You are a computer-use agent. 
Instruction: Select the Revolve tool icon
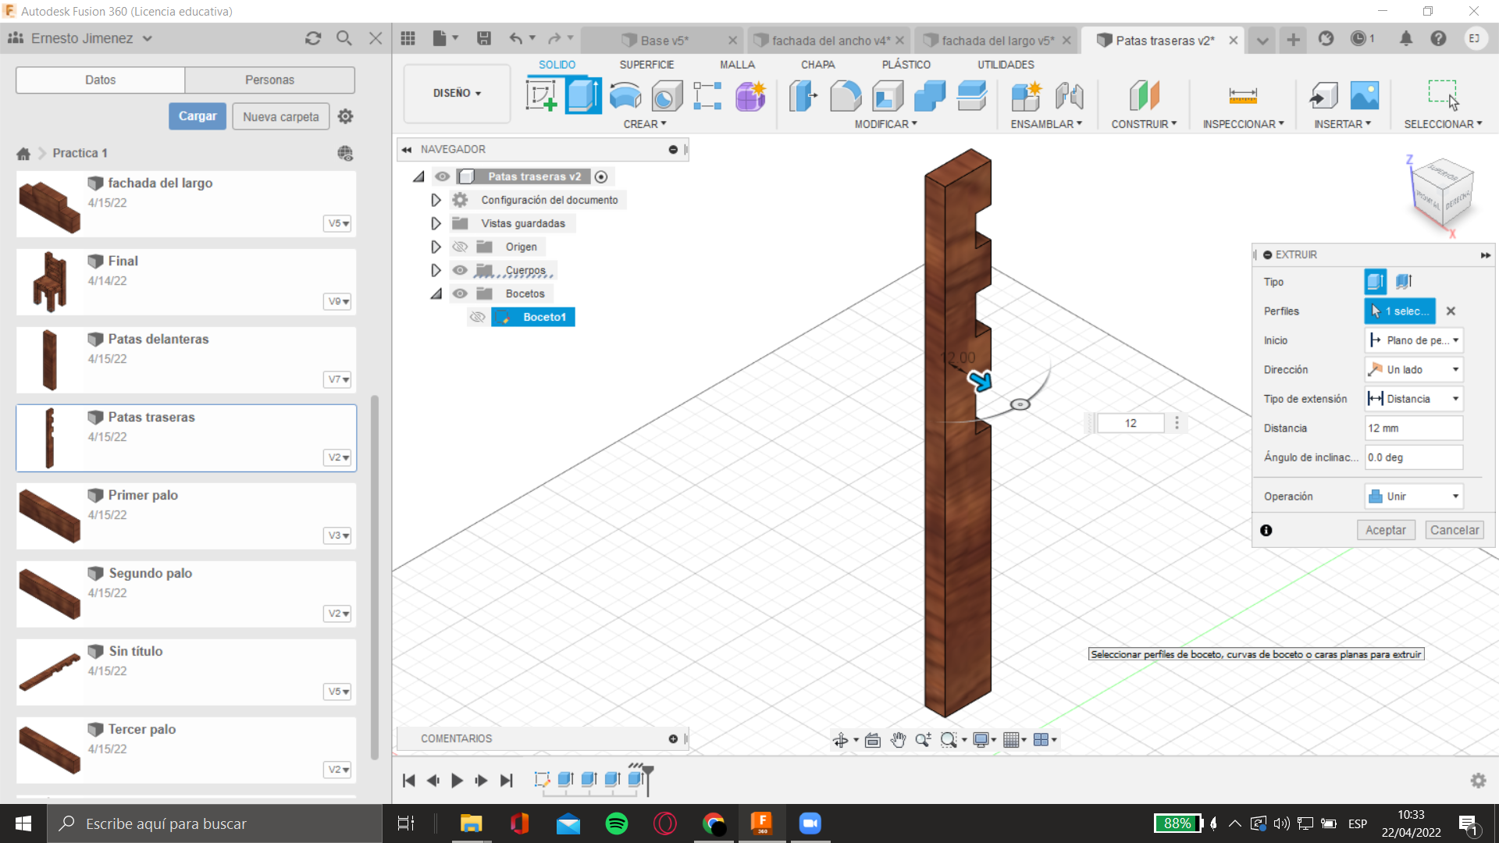point(625,96)
